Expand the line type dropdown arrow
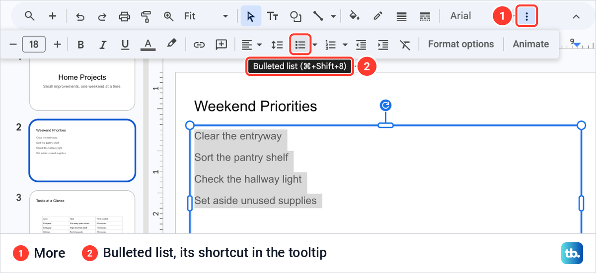 333,16
